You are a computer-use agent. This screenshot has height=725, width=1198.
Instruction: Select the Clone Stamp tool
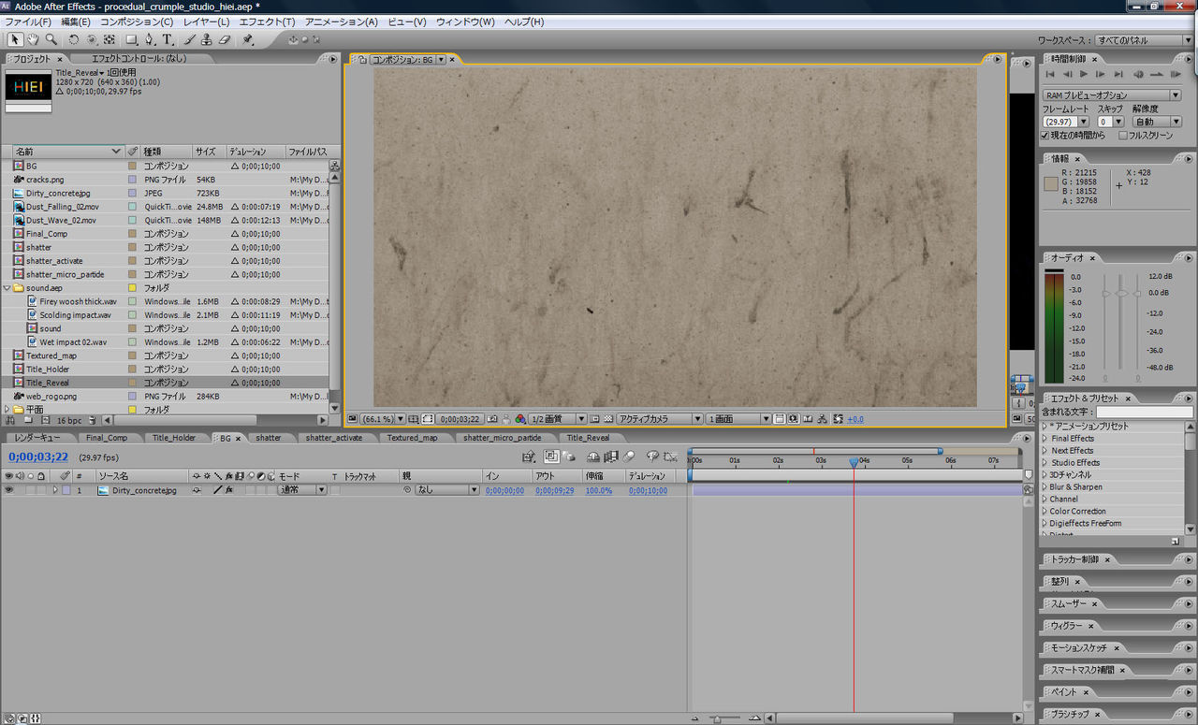point(207,39)
